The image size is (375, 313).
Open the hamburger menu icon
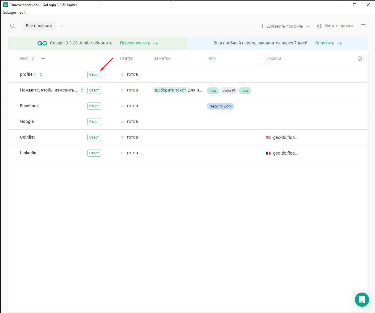(363, 26)
